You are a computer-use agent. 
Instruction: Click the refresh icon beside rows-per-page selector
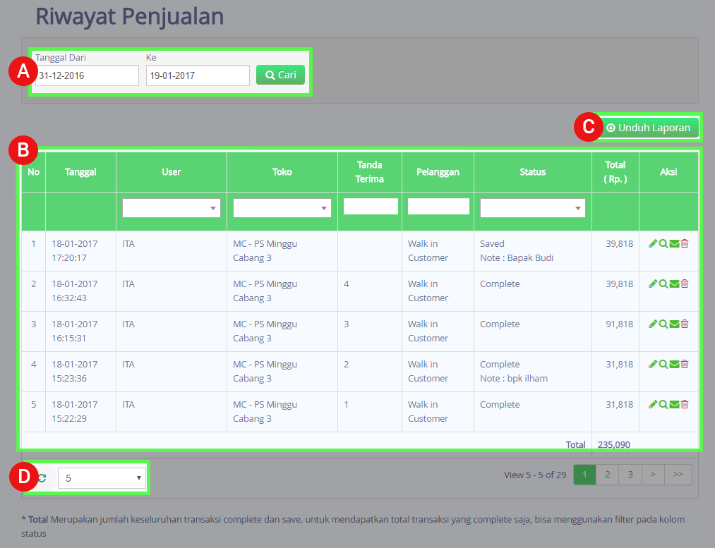tap(42, 477)
